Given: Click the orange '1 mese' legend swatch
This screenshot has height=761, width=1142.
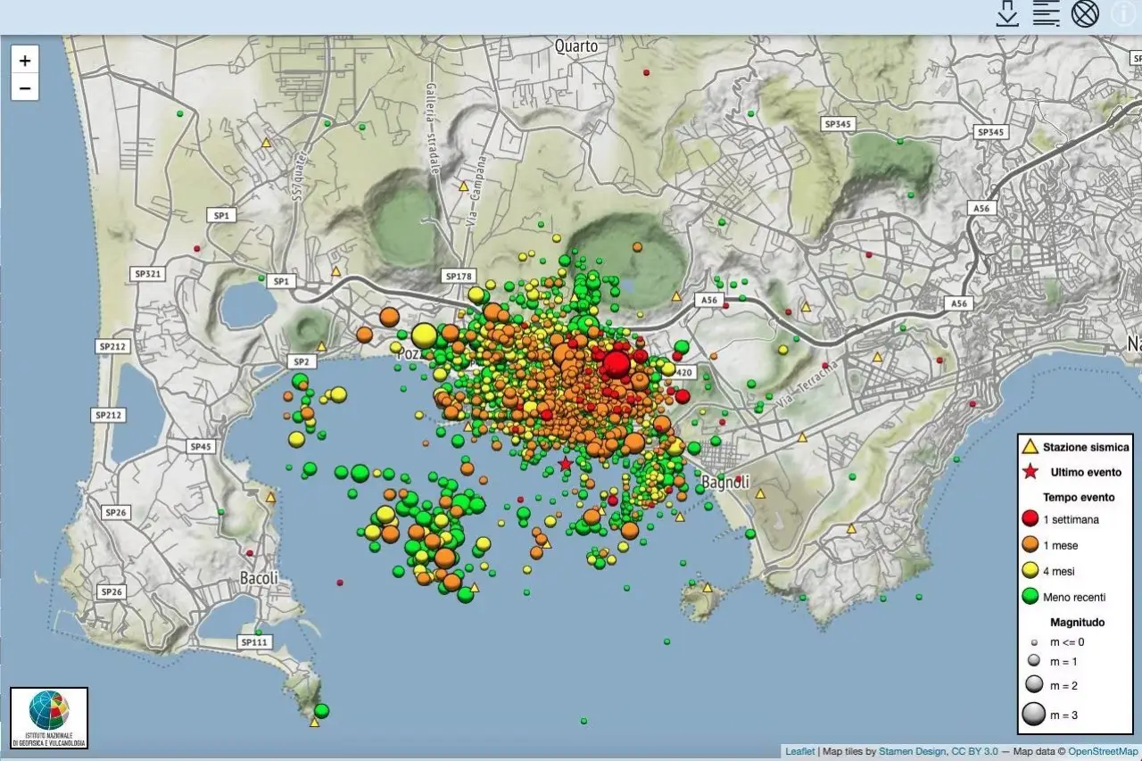Looking at the screenshot, I should [x=1030, y=545].
